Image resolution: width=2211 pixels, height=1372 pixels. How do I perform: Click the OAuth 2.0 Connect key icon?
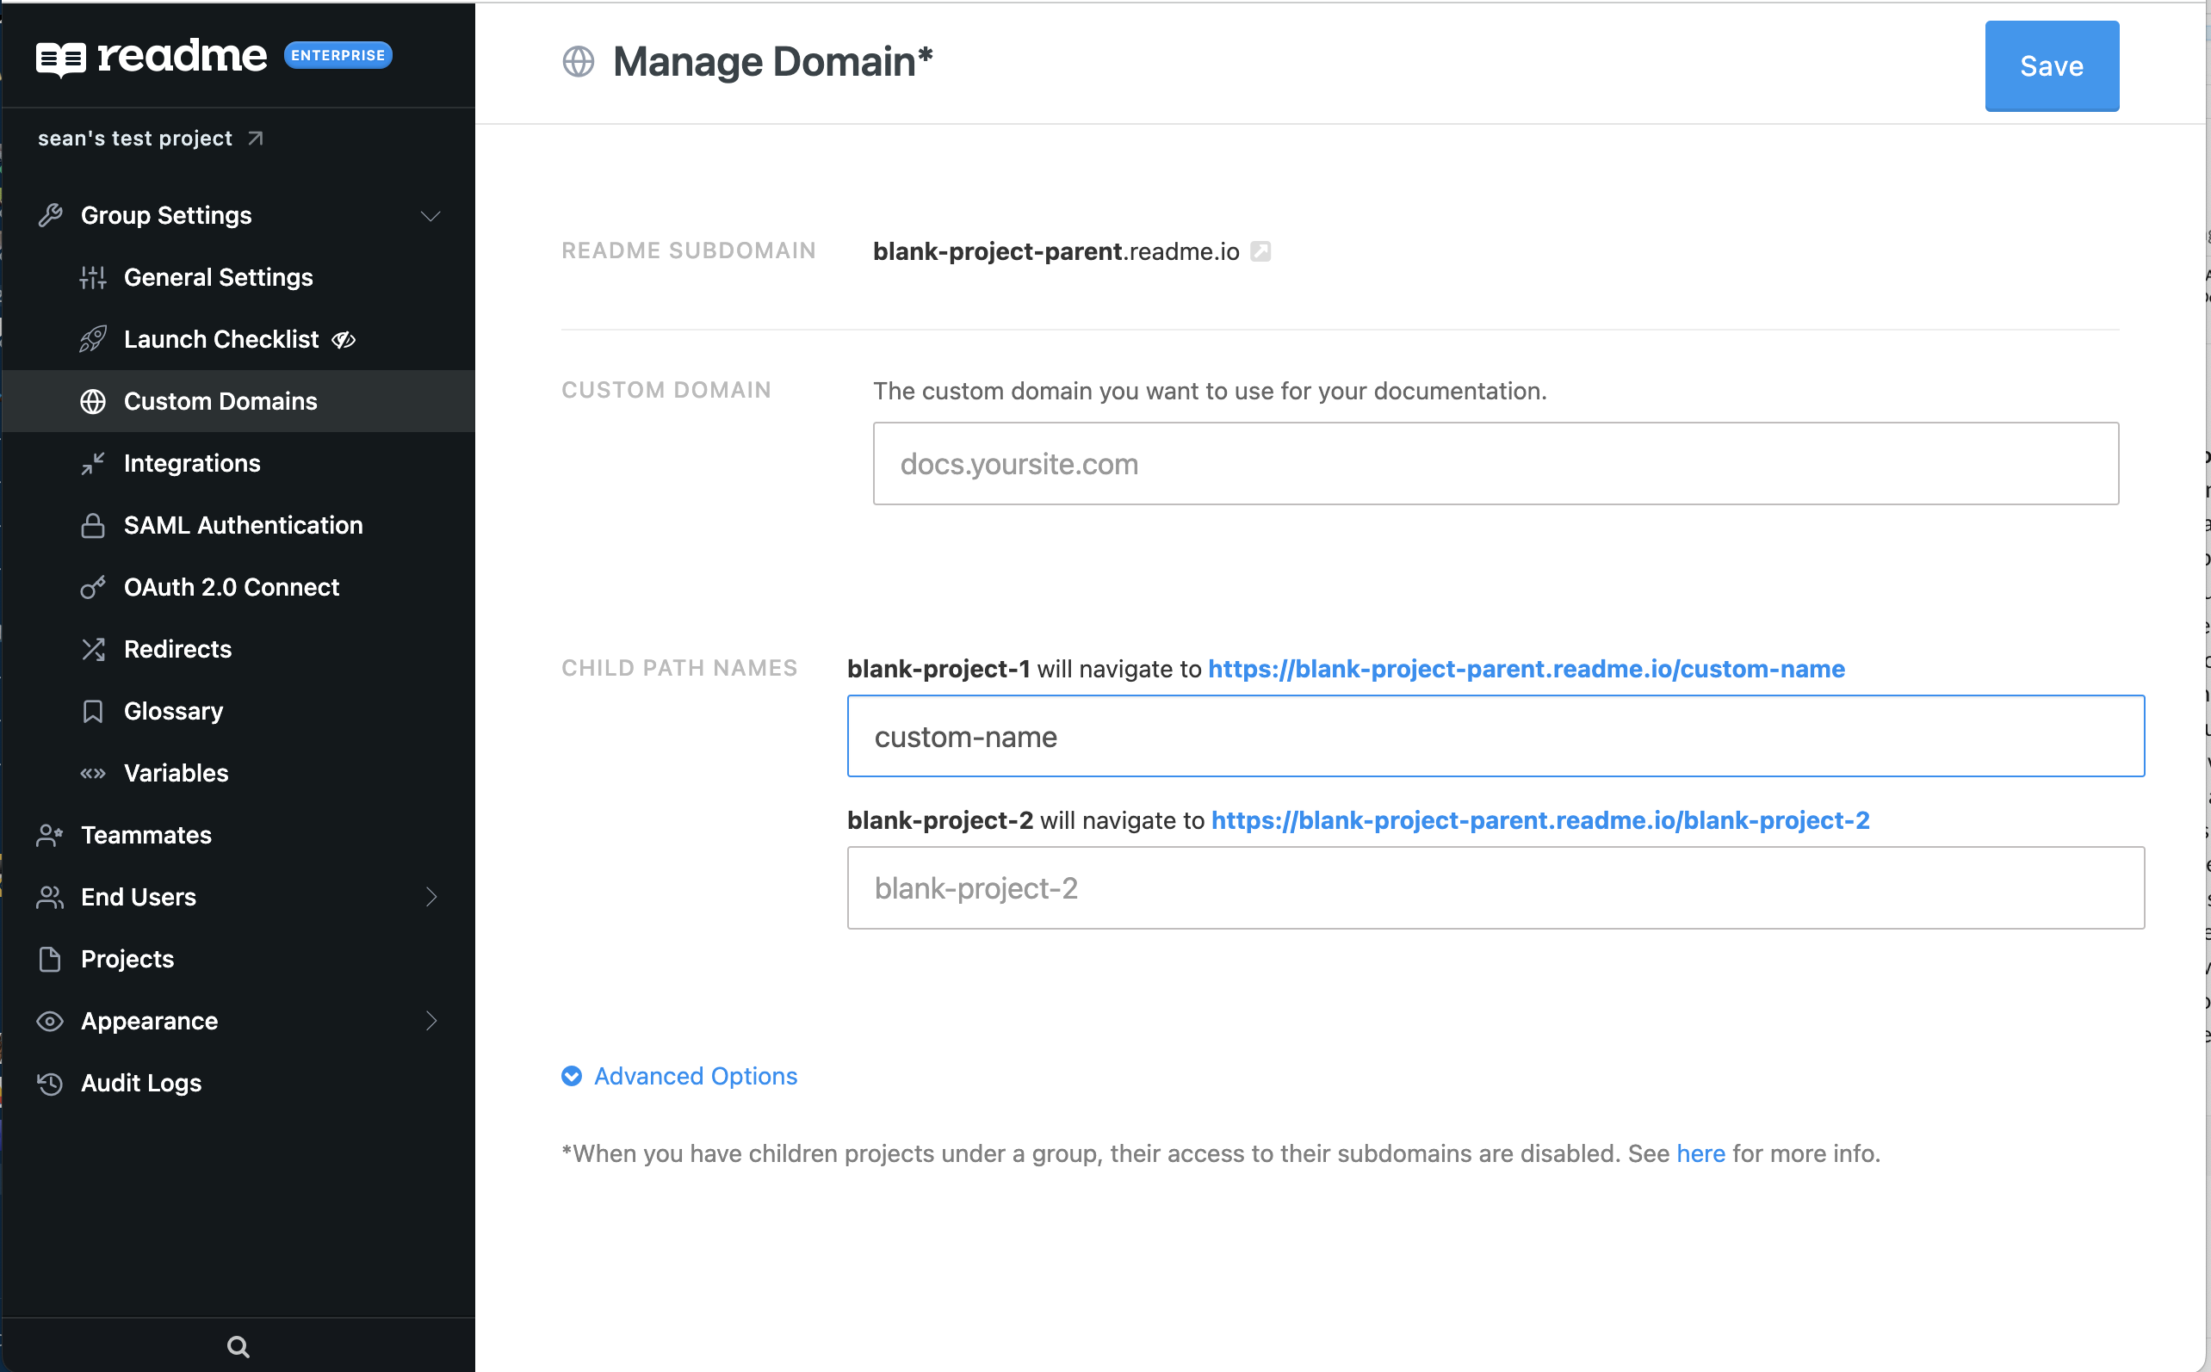click(x=93, y=587)
